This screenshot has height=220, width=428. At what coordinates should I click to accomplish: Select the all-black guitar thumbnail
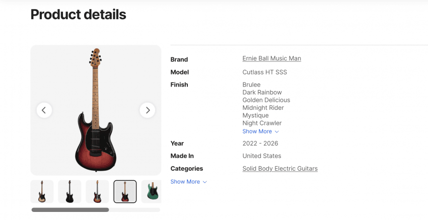coord(69,191)
